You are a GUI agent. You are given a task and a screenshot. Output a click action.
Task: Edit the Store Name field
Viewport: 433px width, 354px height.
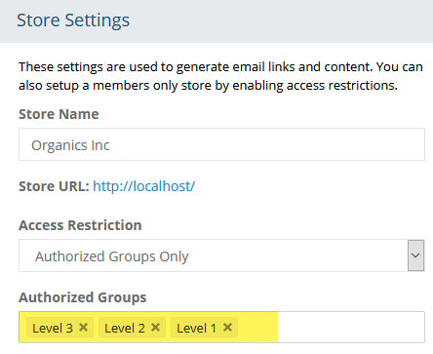[221, 144]
